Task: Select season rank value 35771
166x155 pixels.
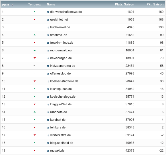Action: tap(130, 96)
